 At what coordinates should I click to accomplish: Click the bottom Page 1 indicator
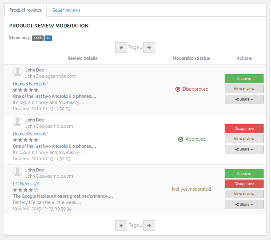(135, 226)
